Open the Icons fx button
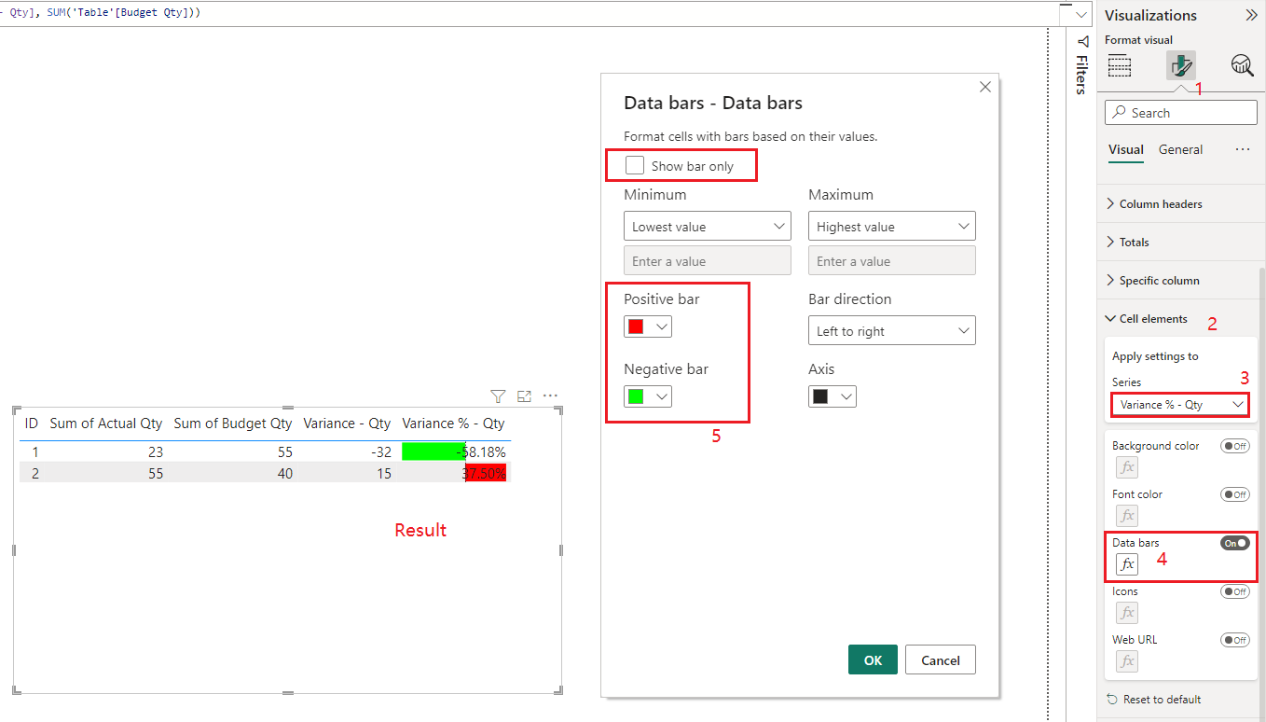 [x=1127, y=612]
